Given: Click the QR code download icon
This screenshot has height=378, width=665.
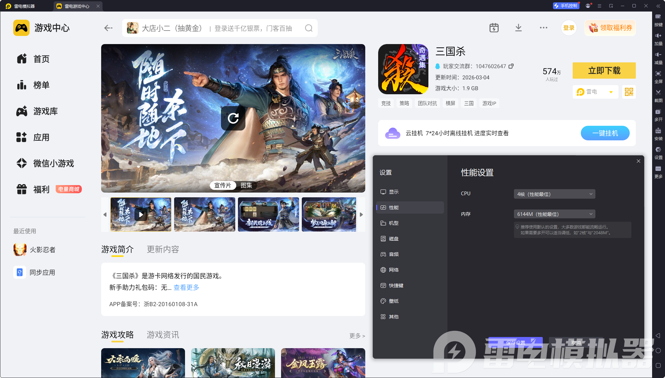Looking at the screenshot, I should tap(629, 92).
